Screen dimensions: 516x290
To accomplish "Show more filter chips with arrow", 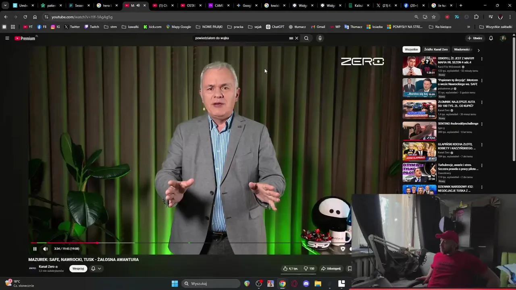I will 479,50.
